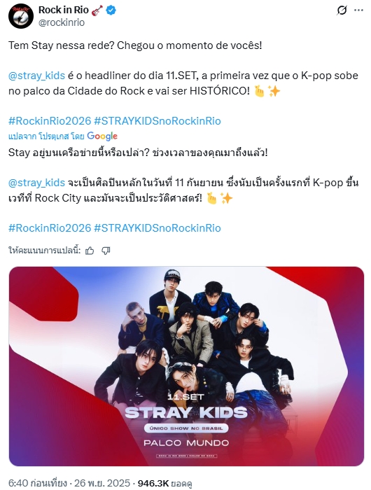Open #RockinRio2026 hashtag in the original post
Viewport: 371px width, 490px height.
point(50,121)
